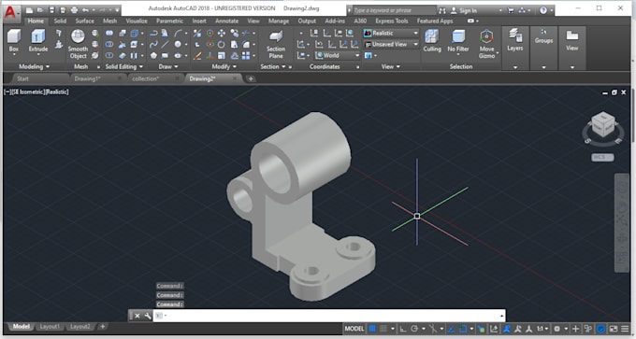Viewport: 636px width, 339px height.
Task: Select the Box modeling tool
Action: (x=14, y=40)
